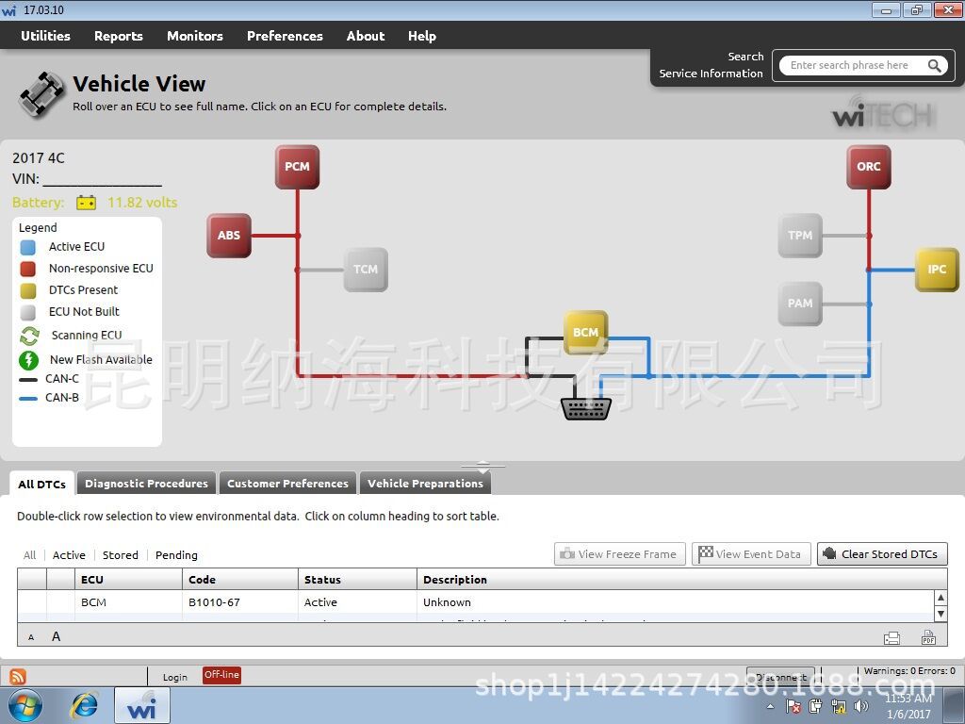Open the Monitors menu
The image size is (965, 724).
pyautogui.click(x=194, y=36)
